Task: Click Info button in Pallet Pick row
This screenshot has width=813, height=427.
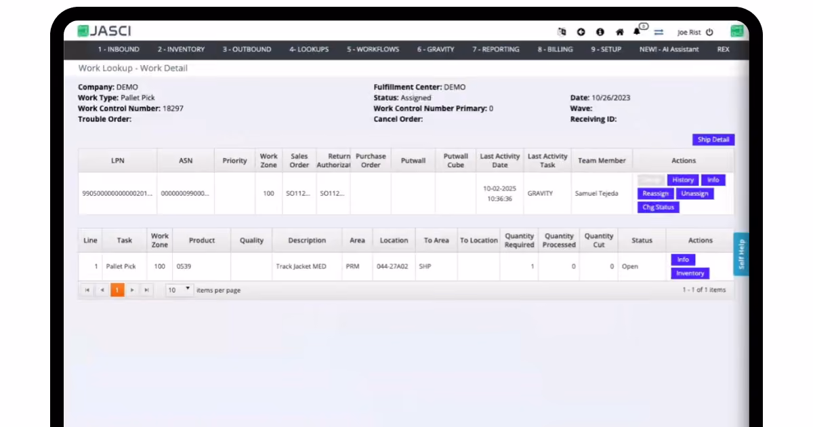Action: pyautogui.click(x=683, y=260)
